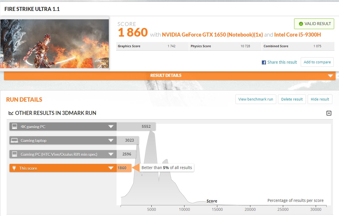Image resolution: width=339 pixels, height=216 pixels.
Task: Click the chart icon beside Other Results heading
Action: (11, 113)
